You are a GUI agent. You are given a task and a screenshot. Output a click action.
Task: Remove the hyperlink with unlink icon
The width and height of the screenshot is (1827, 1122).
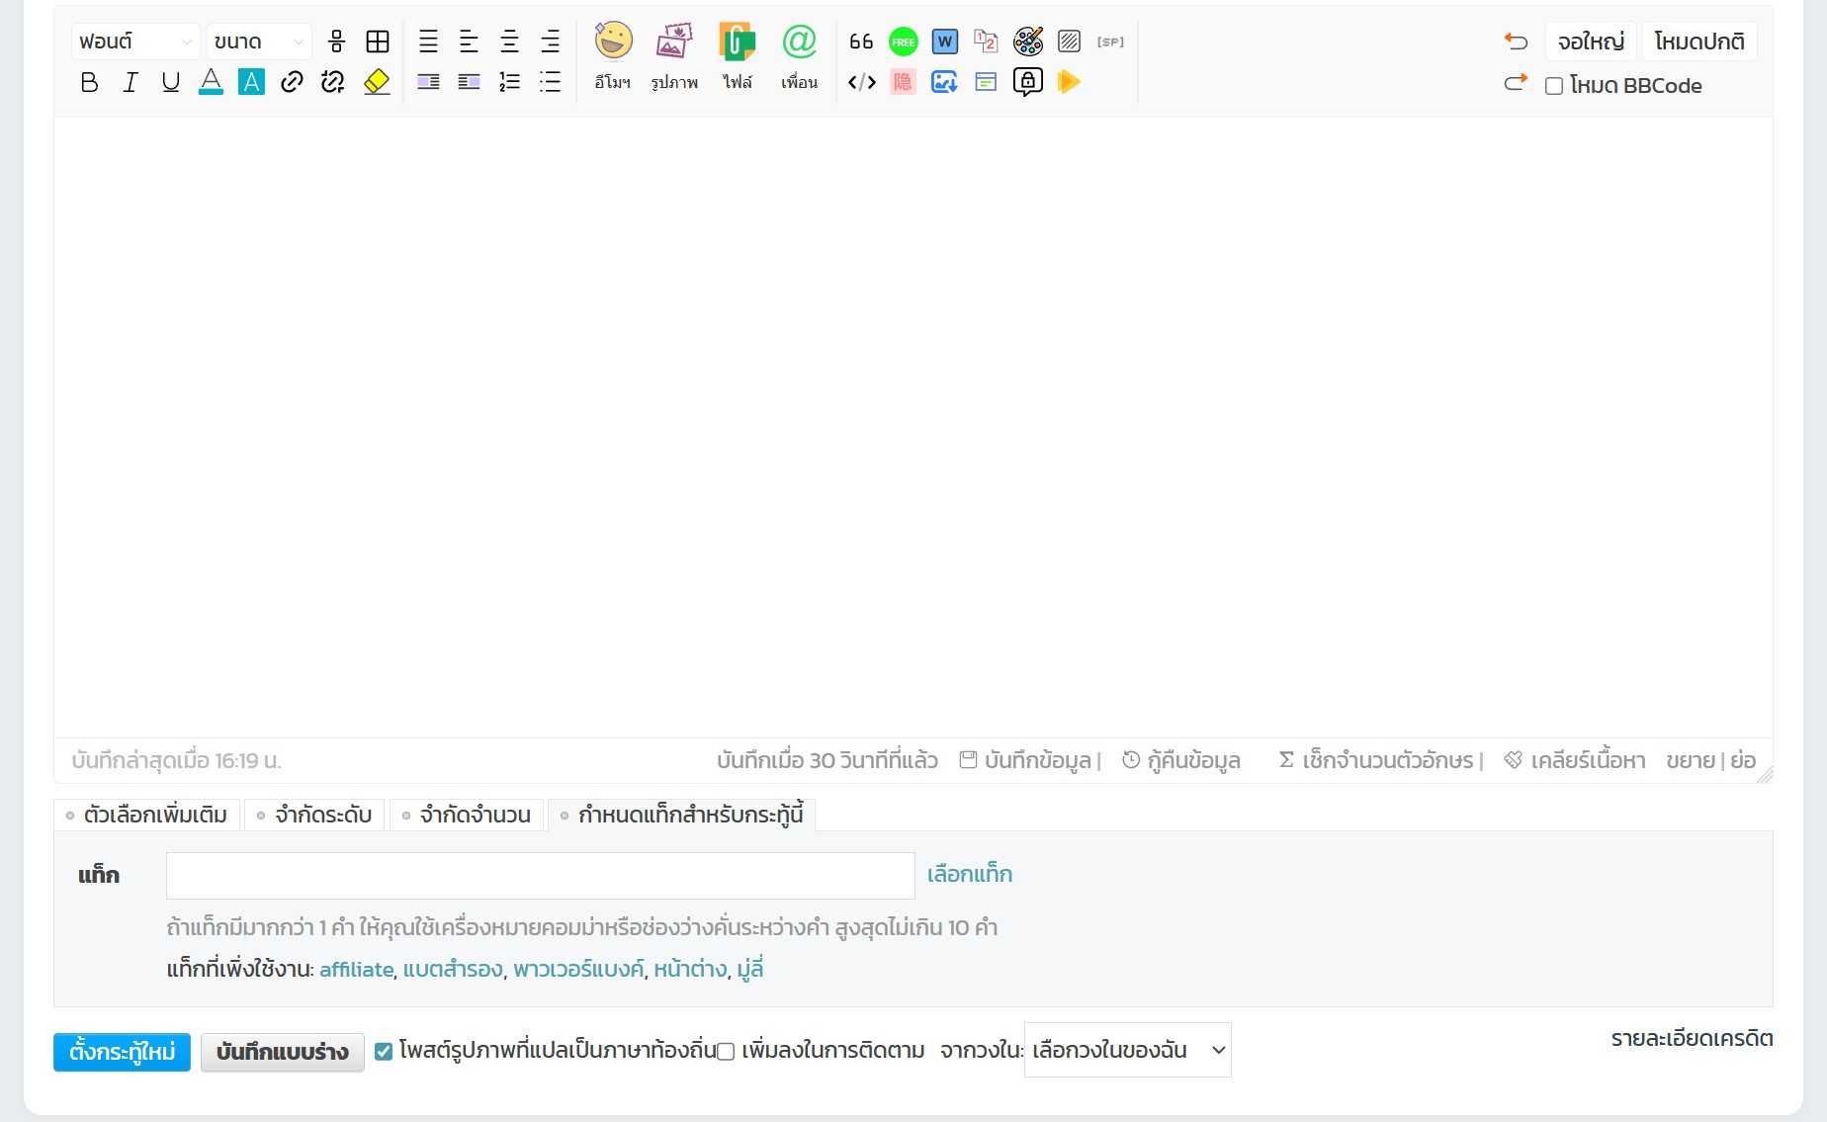(333, 82)
